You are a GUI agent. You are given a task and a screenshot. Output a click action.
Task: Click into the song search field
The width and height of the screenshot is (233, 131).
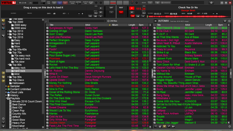coord(76,21)
